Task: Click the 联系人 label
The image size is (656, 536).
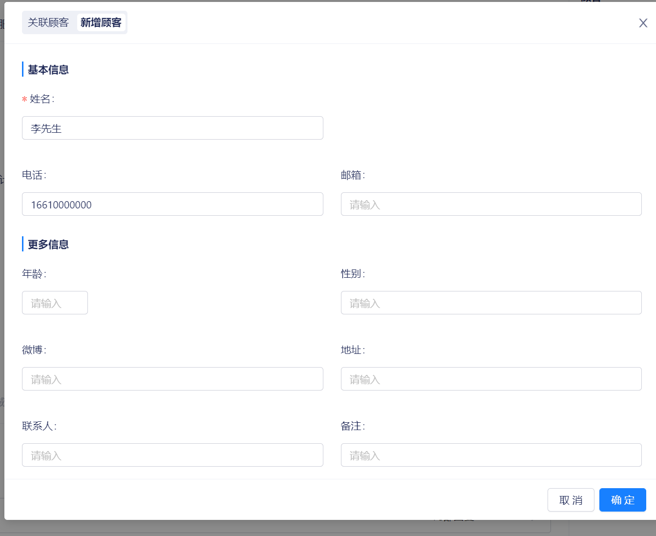Action: click(x=40, y=426)
